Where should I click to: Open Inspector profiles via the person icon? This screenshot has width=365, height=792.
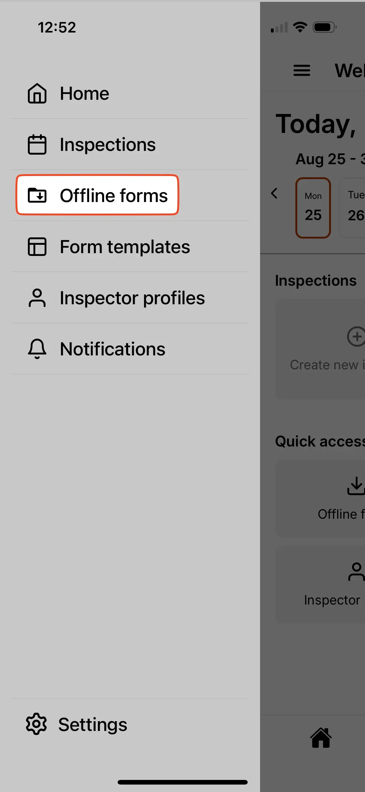37,297
